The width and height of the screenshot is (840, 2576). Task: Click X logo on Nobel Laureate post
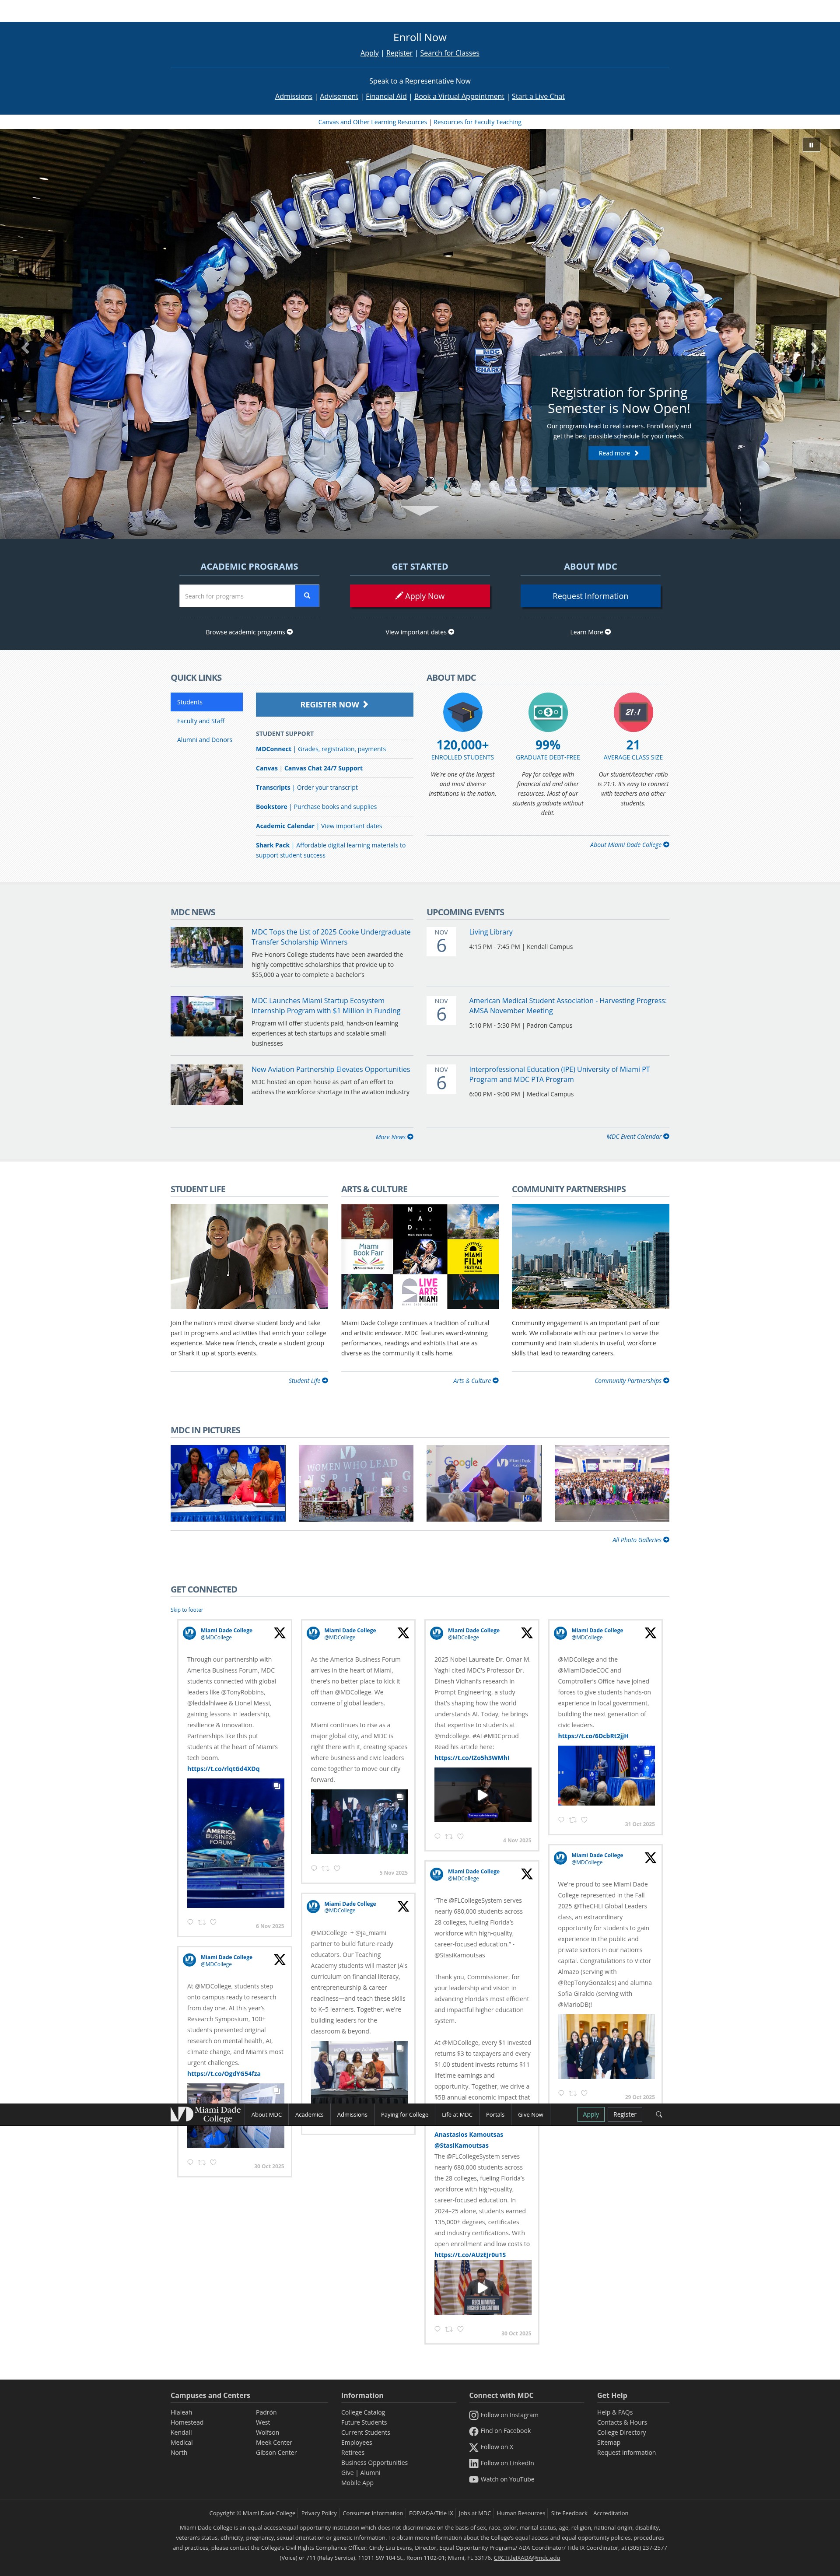click(x=527, y=1633)
